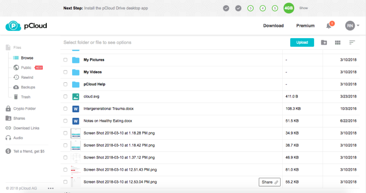Click the pCloud Help folder icon
The image size is (366, 193).
coord(76,84)
